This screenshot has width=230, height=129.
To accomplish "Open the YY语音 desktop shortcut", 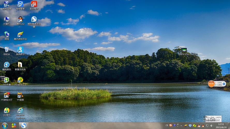I will (x=20, y=95).
